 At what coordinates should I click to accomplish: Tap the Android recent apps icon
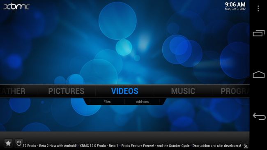tap(259, 33)
